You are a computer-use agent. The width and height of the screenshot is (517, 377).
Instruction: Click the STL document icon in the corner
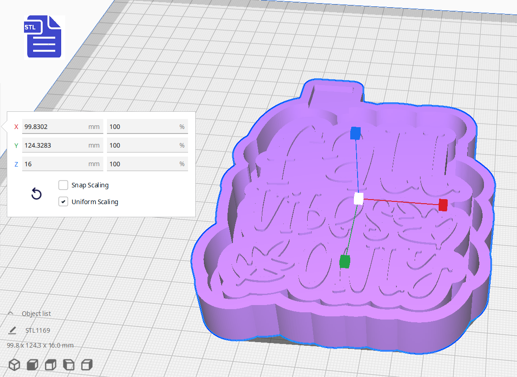[x=43, y=37]
